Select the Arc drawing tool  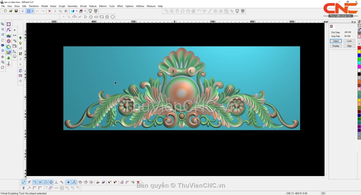click(75, 17)
